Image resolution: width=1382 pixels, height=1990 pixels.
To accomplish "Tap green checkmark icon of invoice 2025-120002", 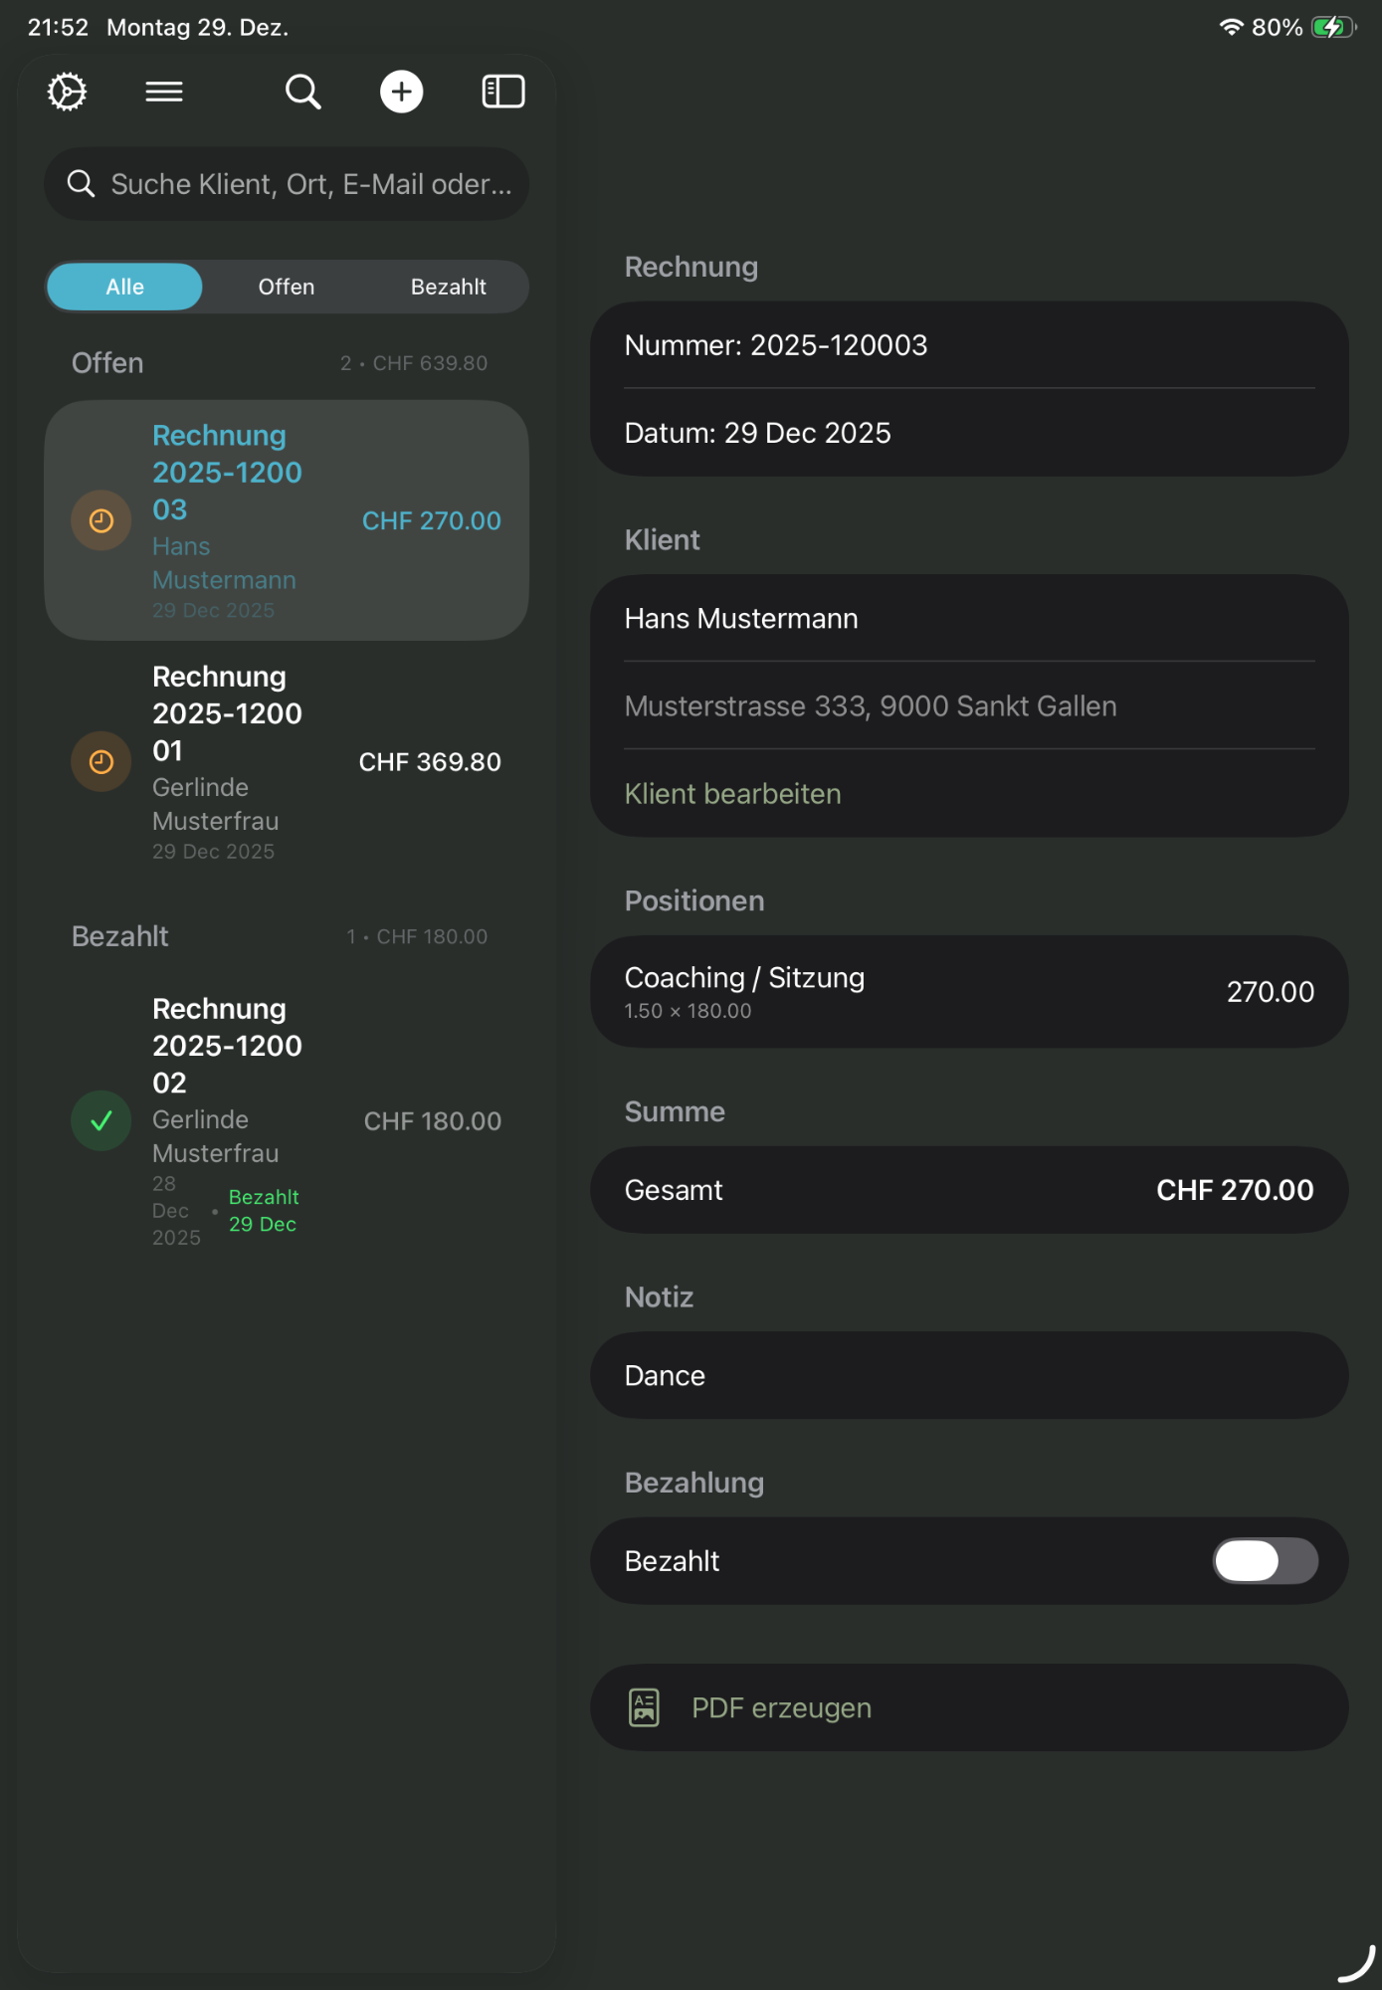I will pyautogui.click(x=101, y=1121).
